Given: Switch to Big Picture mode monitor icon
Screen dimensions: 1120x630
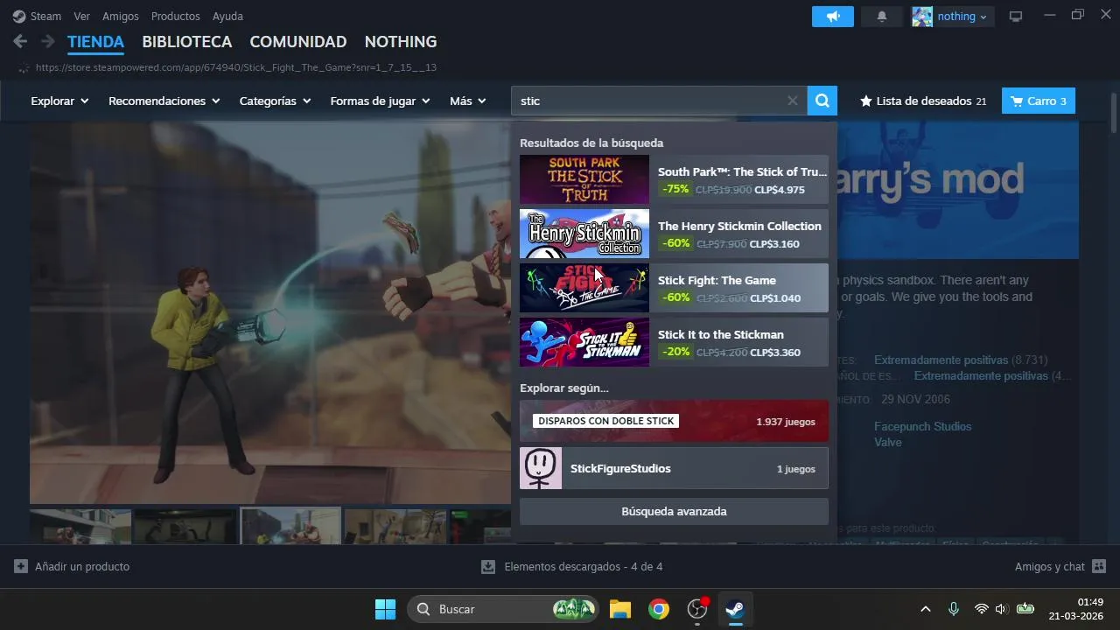Looking at the screenshot, I should tap(1016, 16).
